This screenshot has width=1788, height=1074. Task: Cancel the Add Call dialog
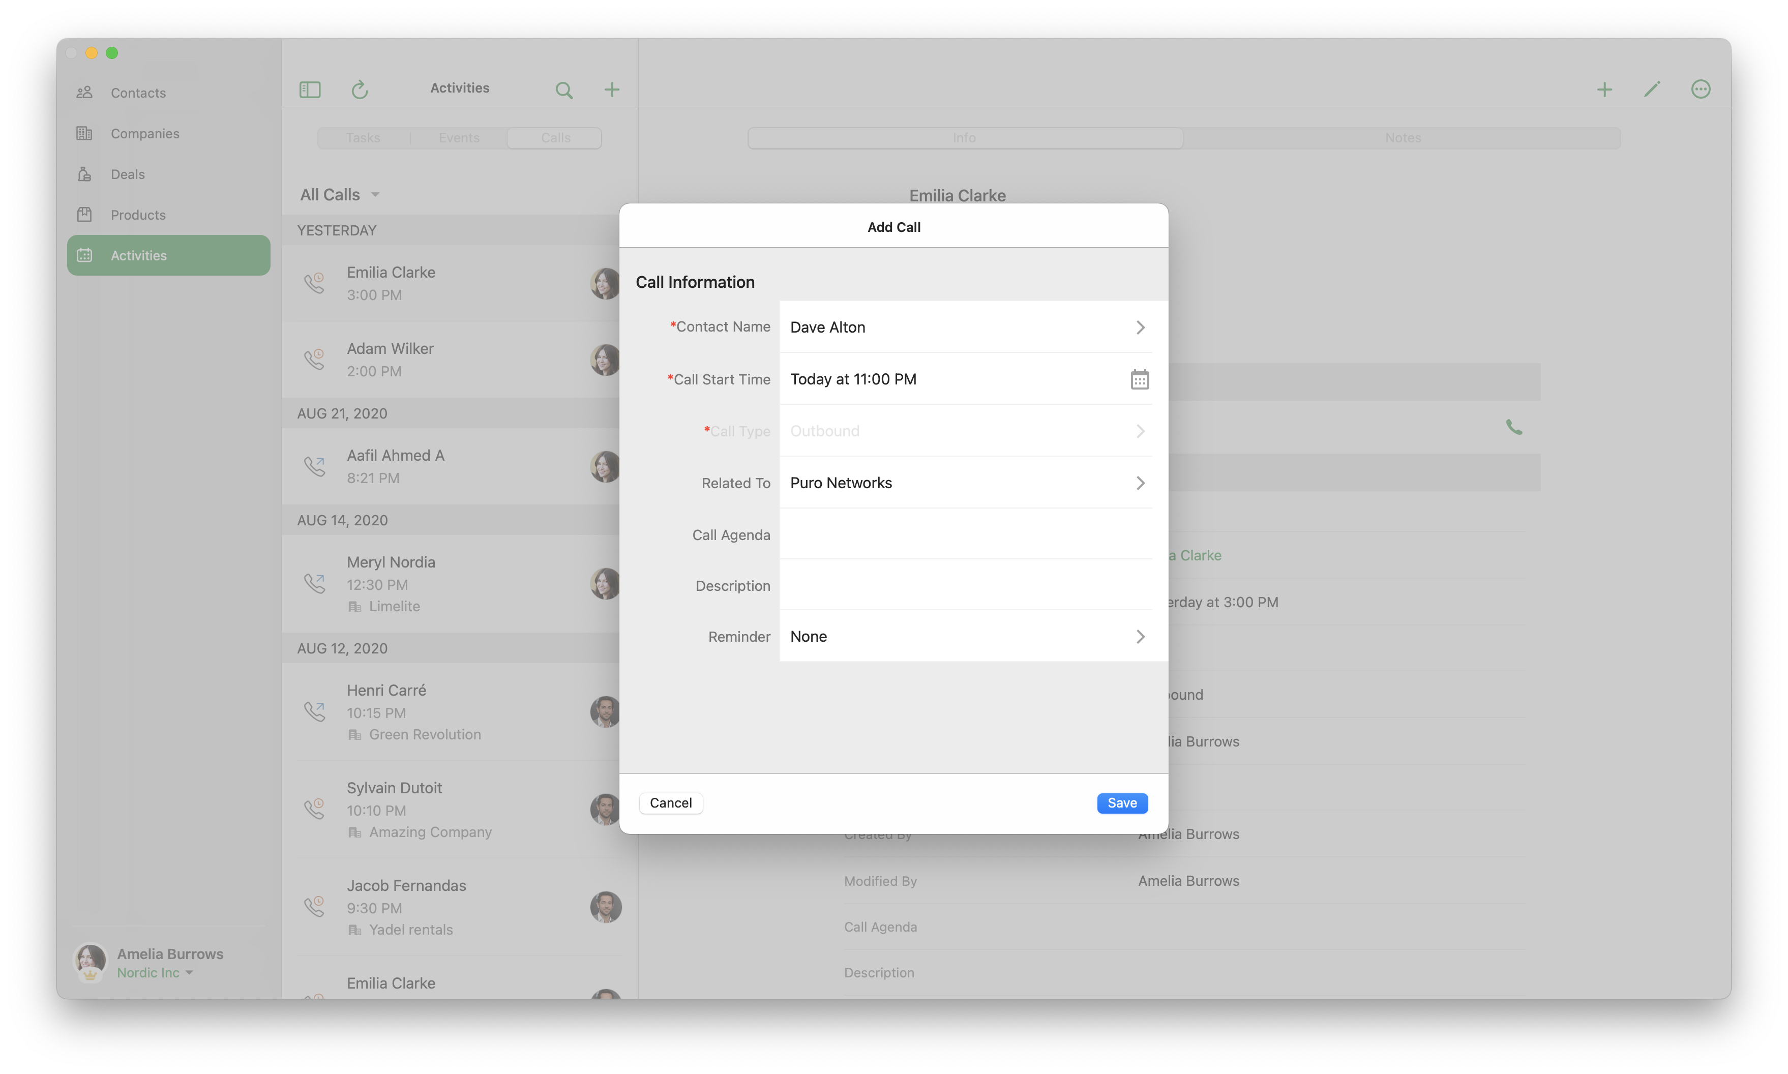670,802
